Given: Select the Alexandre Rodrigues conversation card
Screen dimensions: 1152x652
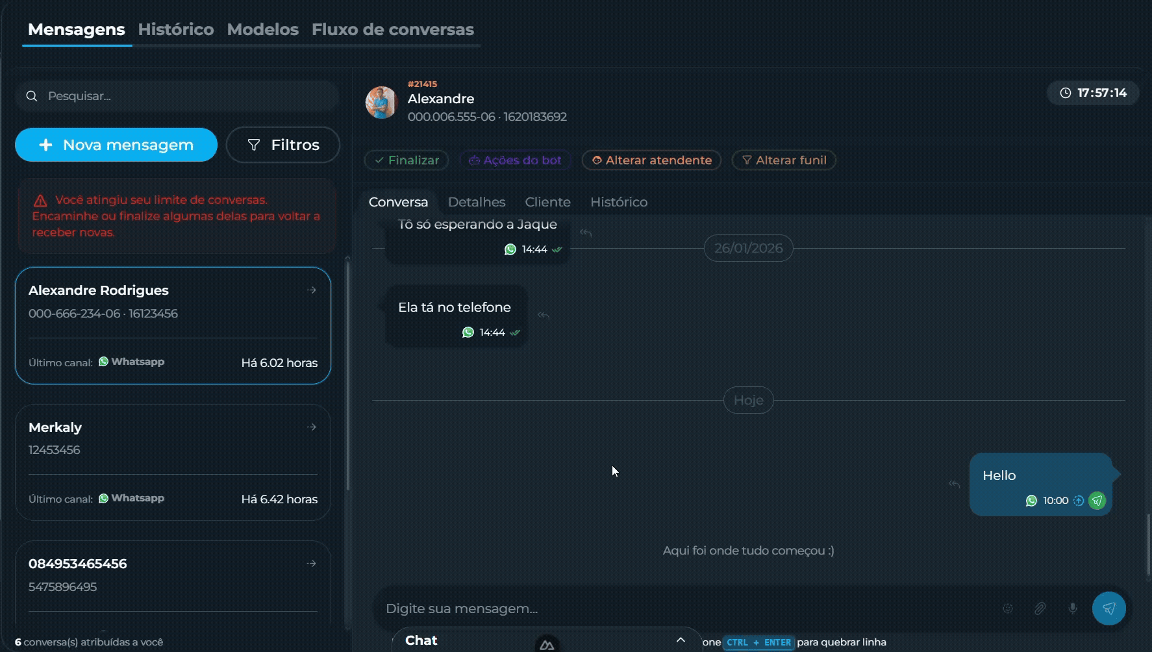Looking at the screenshot, I should point(173,325).
